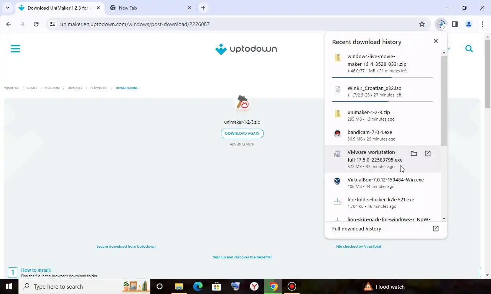Toggle Chrome side panel icon

455,24
